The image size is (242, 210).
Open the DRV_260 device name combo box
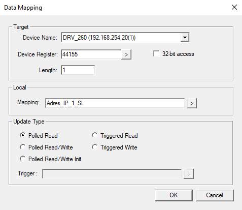125,38
